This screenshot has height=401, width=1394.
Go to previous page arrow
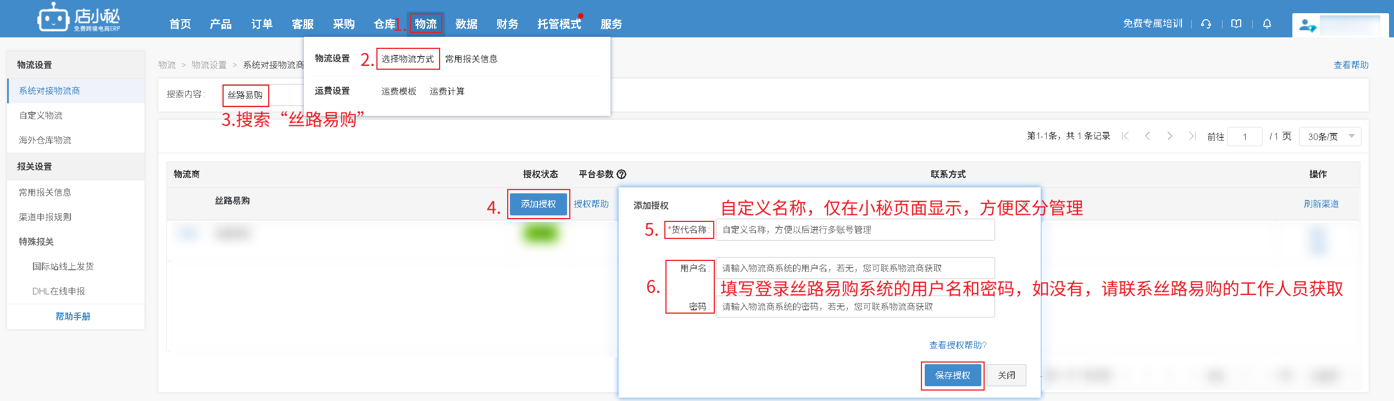(1147, 136)
